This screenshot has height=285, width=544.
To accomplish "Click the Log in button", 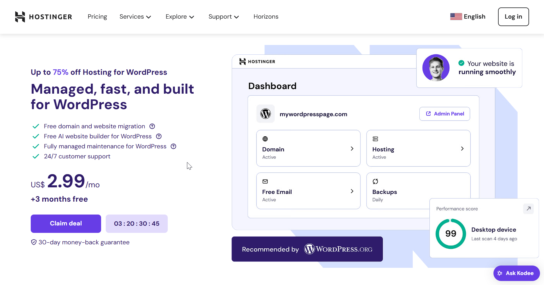I will coord(513,17).
